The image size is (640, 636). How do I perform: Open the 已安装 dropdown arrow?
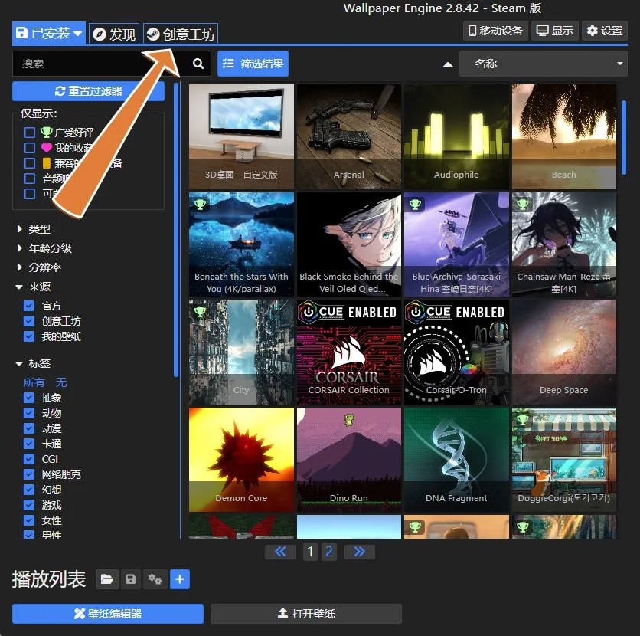(x=78, y=33)
